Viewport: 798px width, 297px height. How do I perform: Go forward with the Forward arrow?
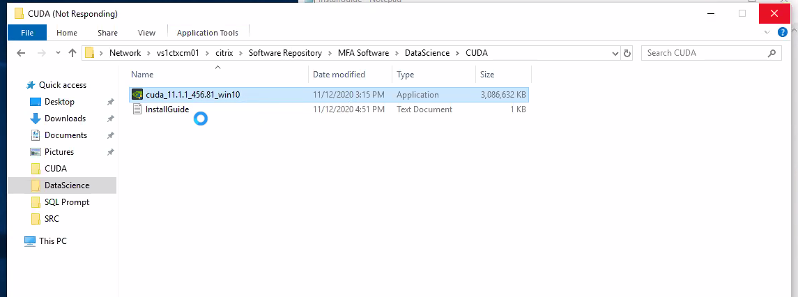43,53
